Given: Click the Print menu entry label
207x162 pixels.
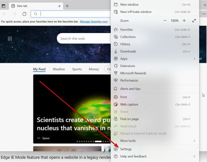Looking at the screenshot, I should pos(123,97).
